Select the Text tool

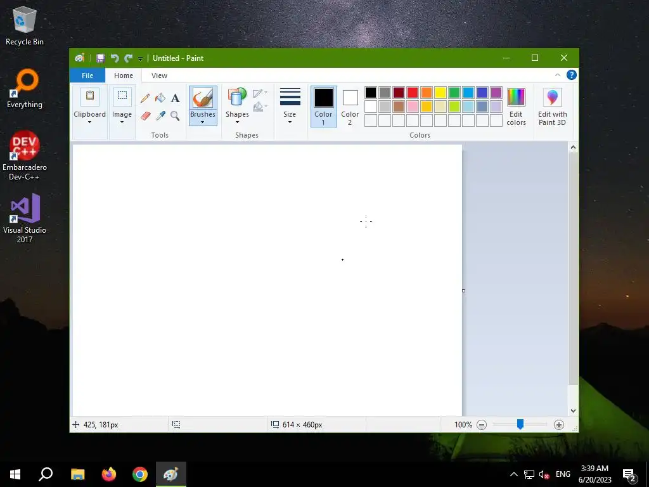click(176, 98)
